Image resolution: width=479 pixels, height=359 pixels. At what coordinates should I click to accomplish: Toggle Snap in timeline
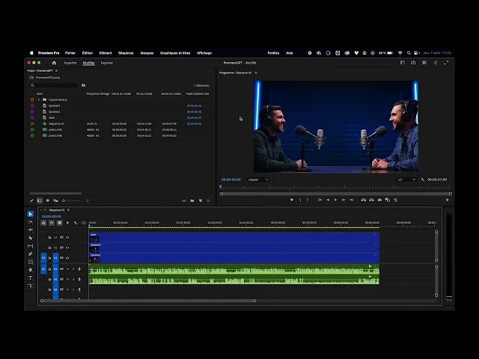point(52,223)
